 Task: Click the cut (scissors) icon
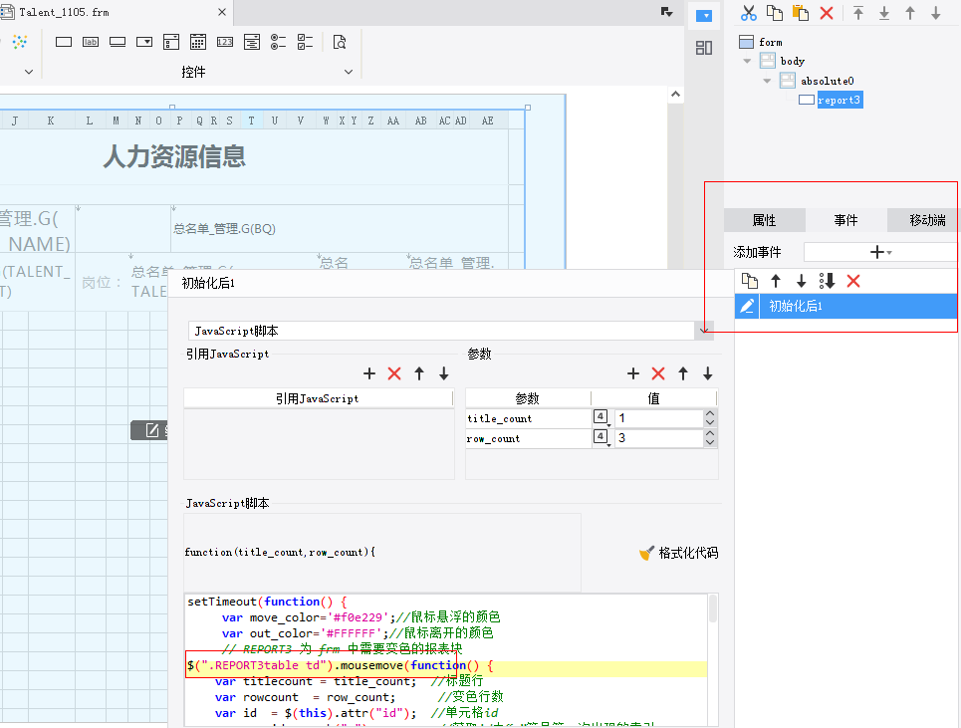tap(749, 13)
